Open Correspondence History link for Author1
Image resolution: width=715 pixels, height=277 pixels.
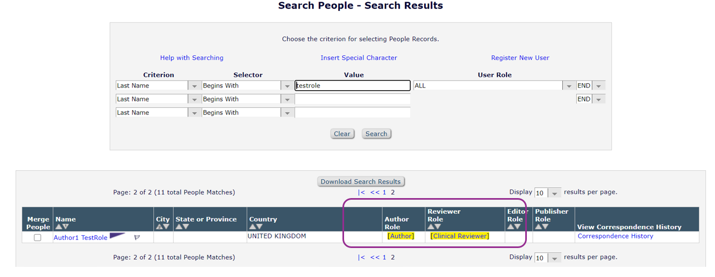[x=615, y=236]
